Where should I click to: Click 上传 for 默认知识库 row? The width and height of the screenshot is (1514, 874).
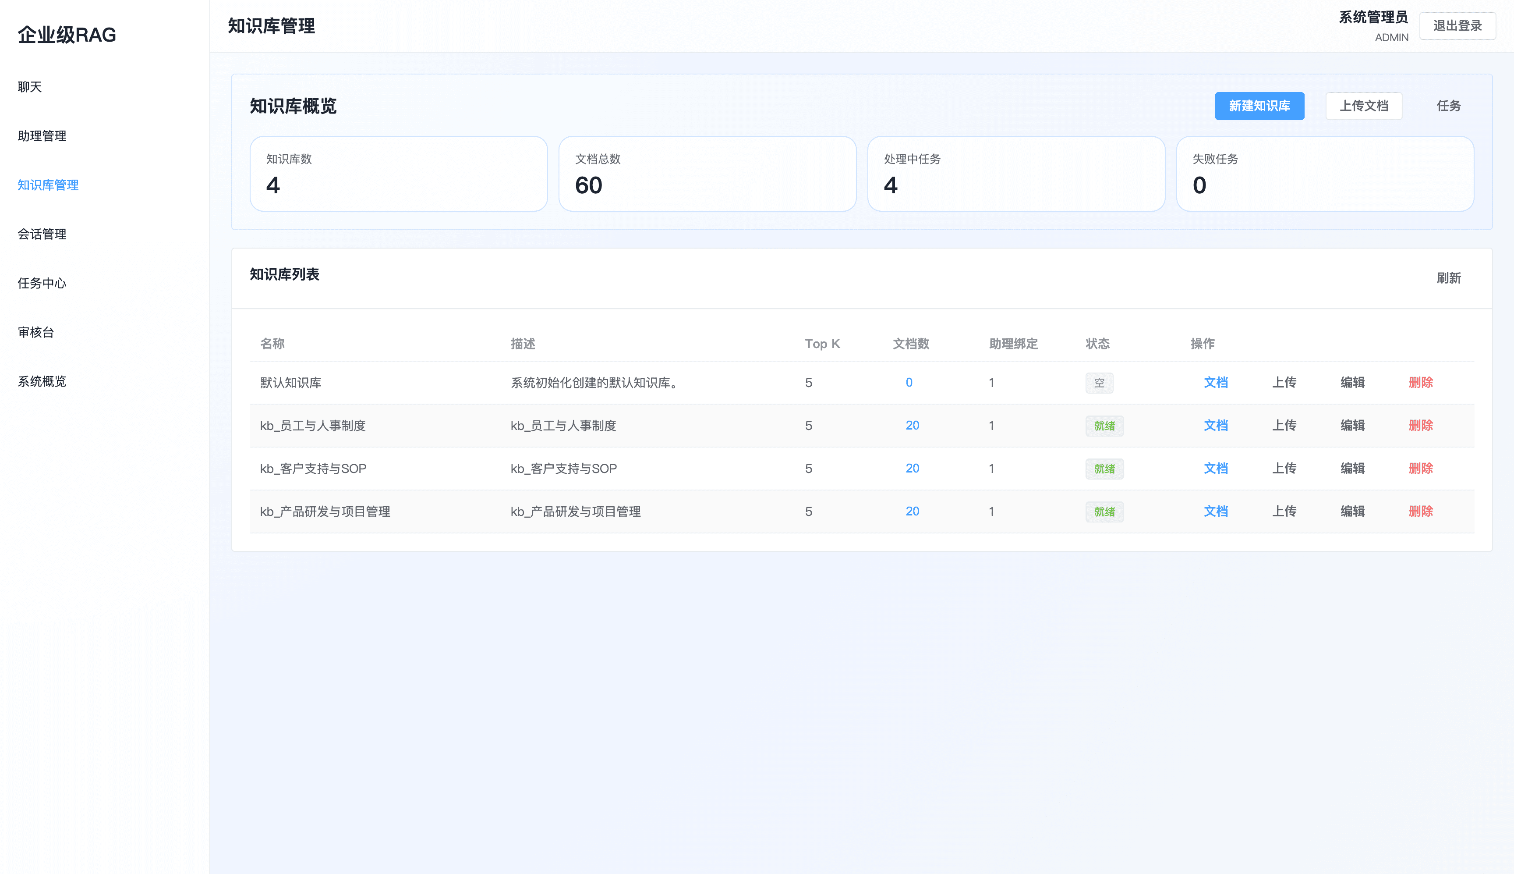pyautogui.click(x=1284, y=382)
